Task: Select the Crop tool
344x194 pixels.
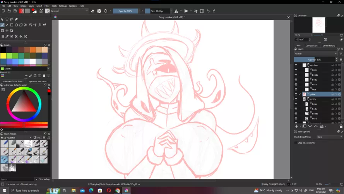Action: 12,31
